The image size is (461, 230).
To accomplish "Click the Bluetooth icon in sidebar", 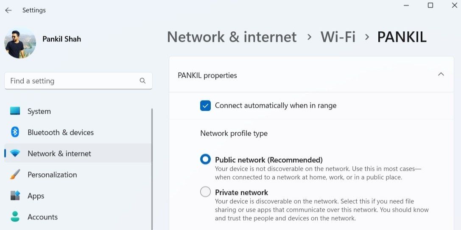I will [15, 132].
